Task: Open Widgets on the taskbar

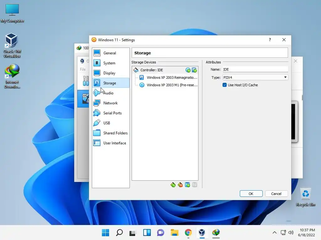Action: coord(147,232)
